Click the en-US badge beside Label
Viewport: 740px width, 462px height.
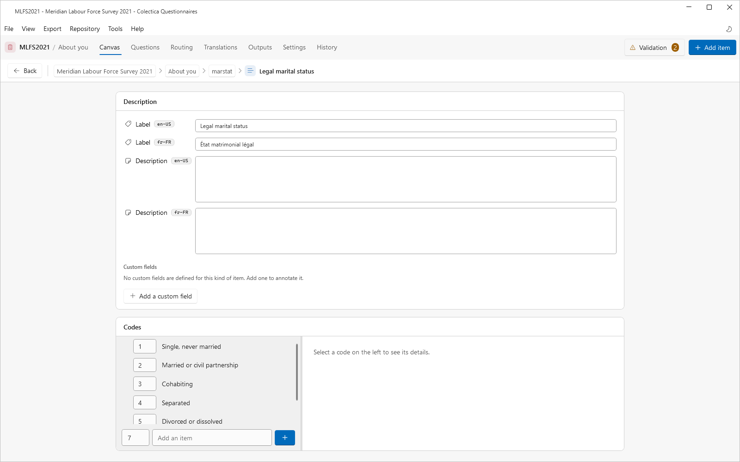[164, 124]
